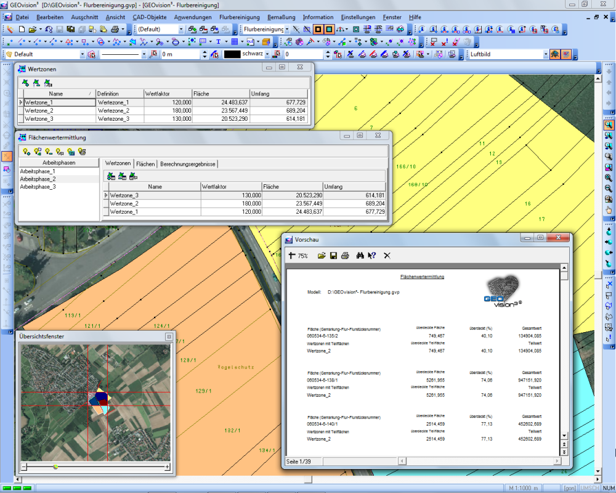
Task: Open a file in the Vorschau window
Action: [x=322, y=256]
